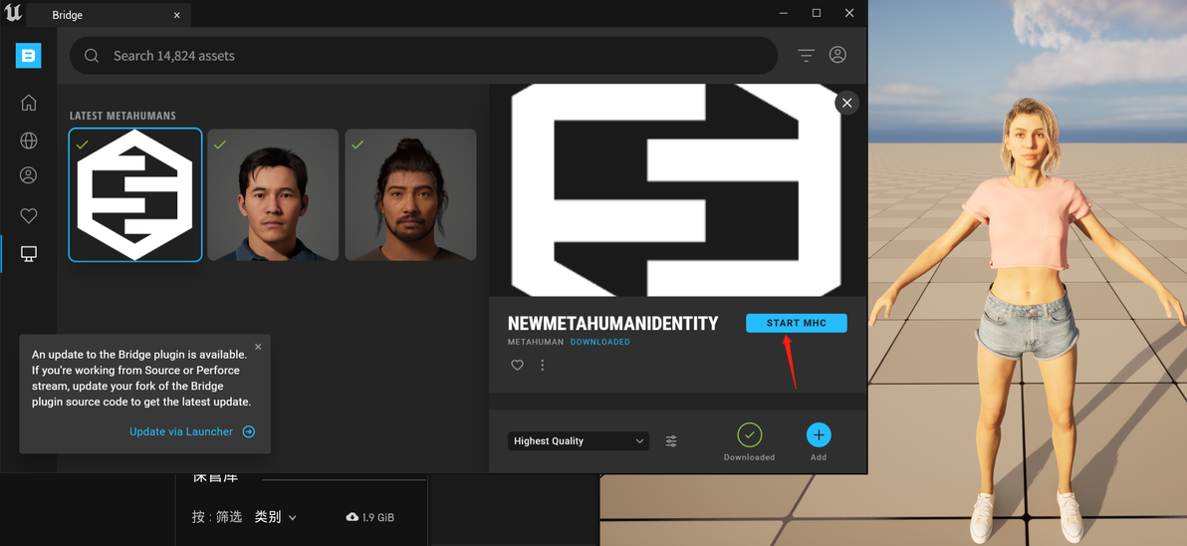Focus the Search 14,824 assets field
Screen dimensions: 1187x546
pos(424,55)
